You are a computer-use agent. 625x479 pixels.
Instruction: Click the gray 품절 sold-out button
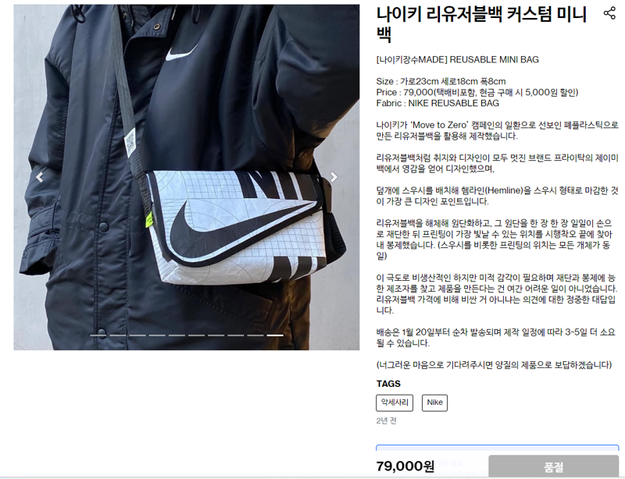553,467
